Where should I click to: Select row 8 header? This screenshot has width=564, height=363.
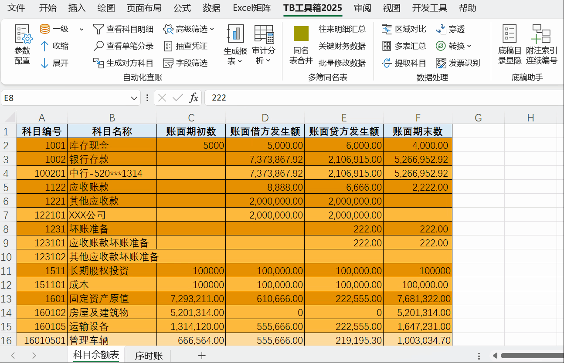tap(8, 229)
